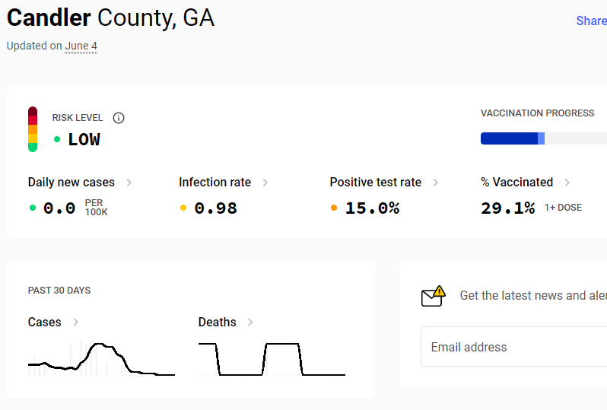Click the green LOW risk indicator dot
Screen dimensions: 607x410
click(57, 139)
